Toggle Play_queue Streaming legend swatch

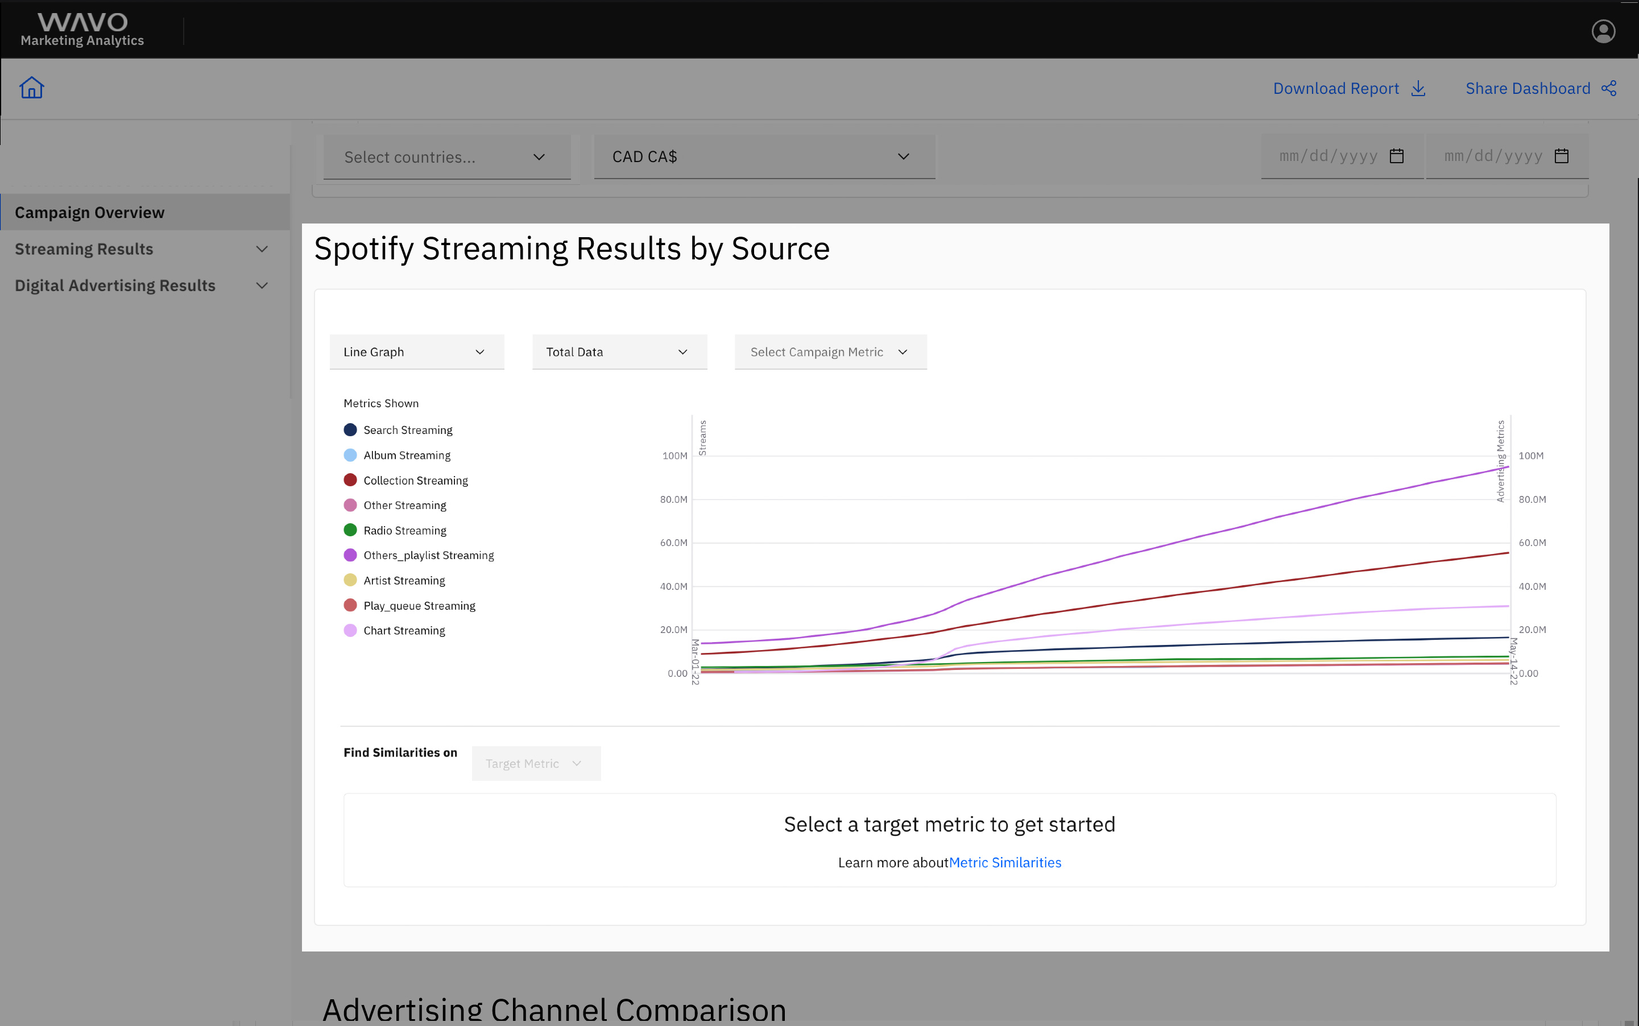pos(350,605)
